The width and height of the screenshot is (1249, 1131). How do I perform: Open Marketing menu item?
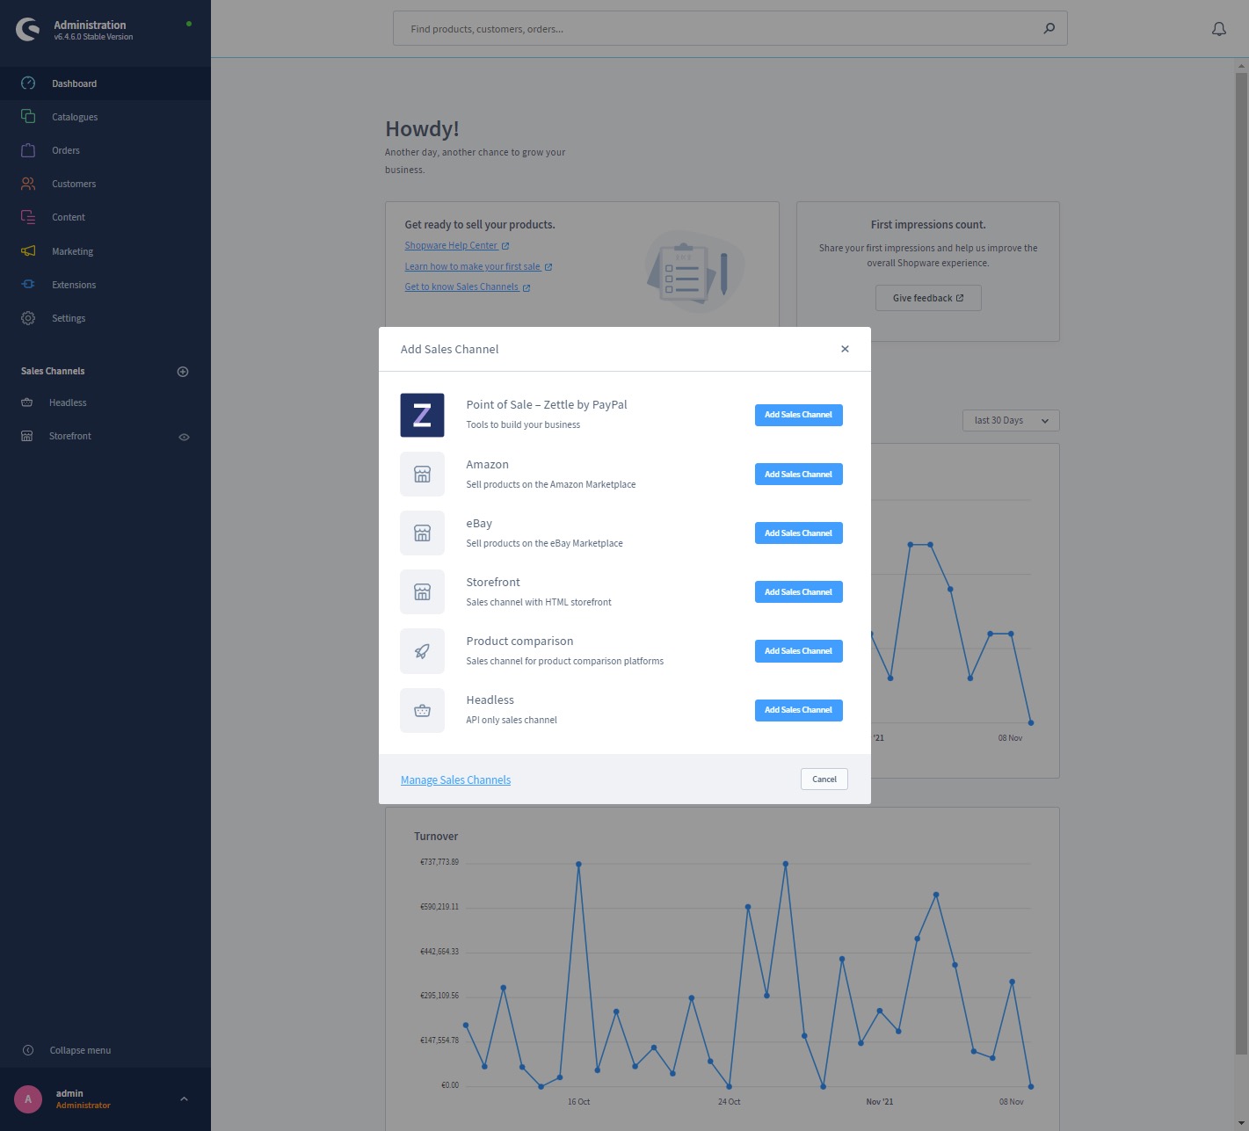click(x=105, y=251)
